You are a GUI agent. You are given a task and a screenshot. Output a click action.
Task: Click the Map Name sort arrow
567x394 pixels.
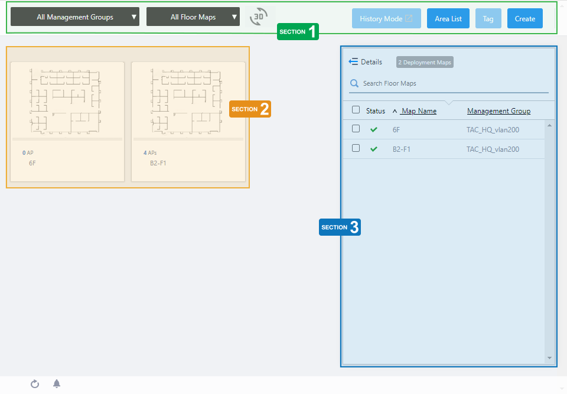pyautogui.click(x=395, y=111)
